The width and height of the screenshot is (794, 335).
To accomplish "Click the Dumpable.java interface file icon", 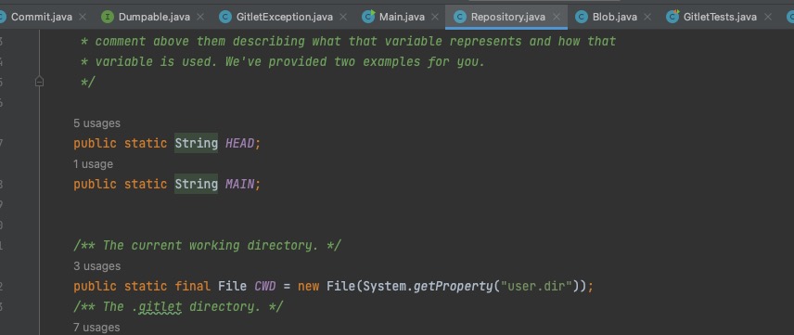I will [x=108, y=18].
